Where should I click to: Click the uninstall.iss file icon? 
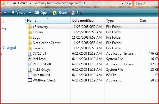click(30, 75)
